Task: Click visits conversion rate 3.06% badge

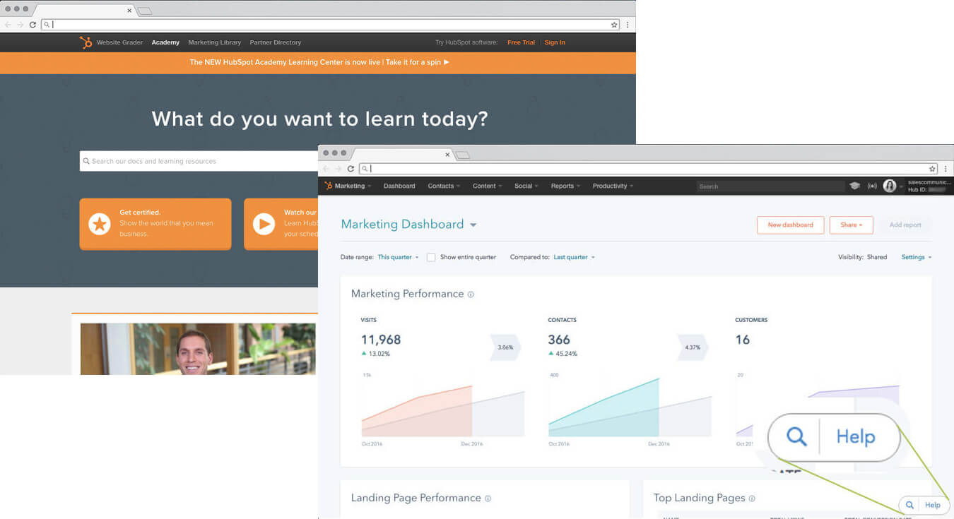Action: [505, 347]
